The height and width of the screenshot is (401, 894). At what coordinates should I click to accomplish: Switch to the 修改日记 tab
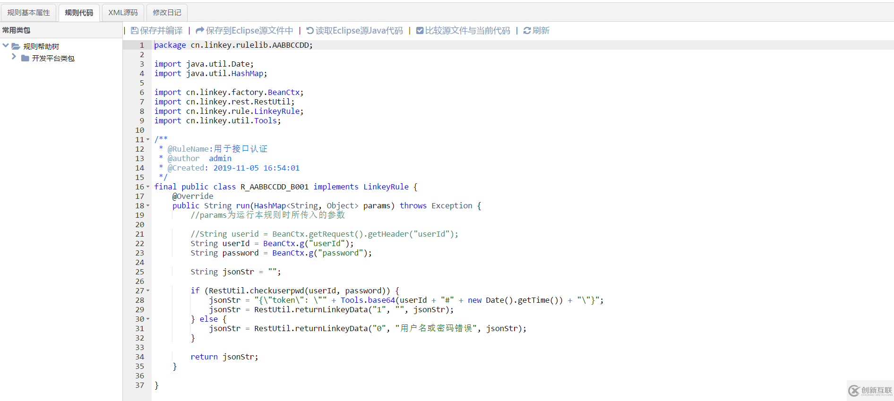point(167,13)
